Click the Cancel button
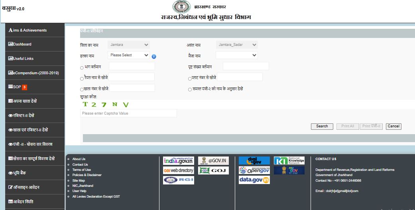415x210 pixels. click(393, 126)
